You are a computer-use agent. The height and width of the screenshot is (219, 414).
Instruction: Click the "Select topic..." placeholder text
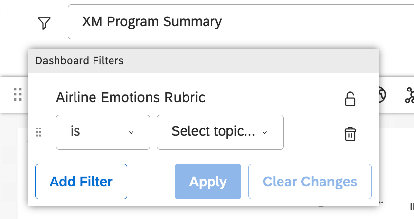click(213, 131)
